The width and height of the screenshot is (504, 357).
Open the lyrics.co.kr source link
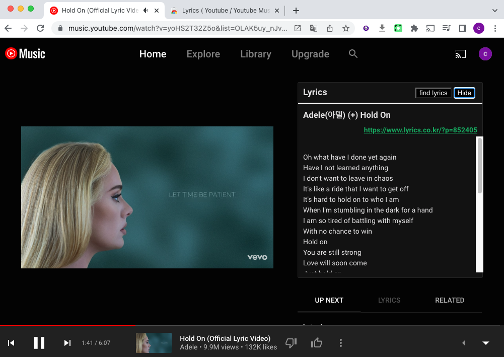tap(420, 130)
